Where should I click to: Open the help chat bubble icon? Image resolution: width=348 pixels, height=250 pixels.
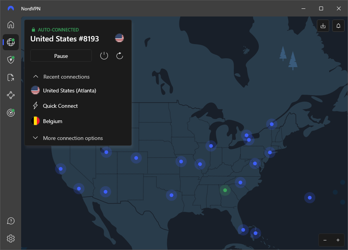[x=11, y=221]
